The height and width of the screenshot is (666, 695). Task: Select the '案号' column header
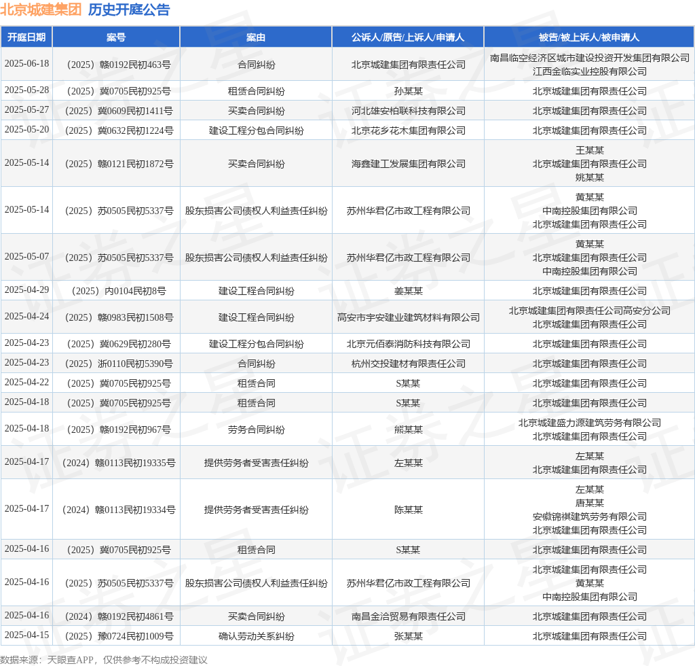[x=116, y=37]
